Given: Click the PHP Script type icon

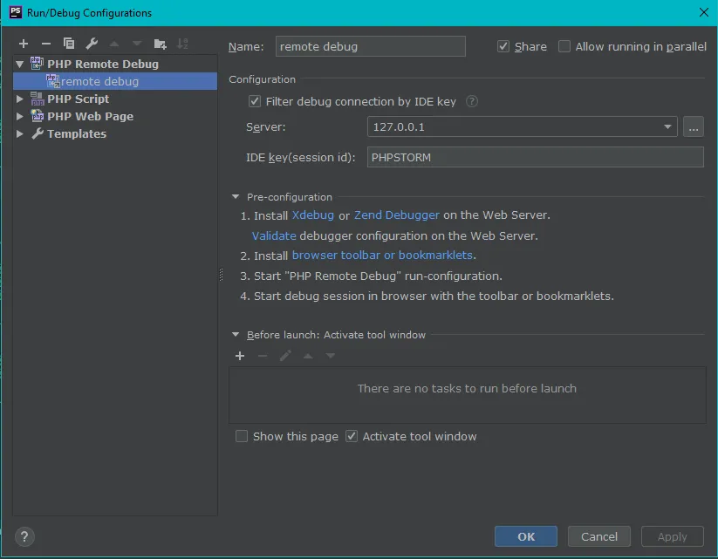Looking at the screenshot, I should (38, 99).
